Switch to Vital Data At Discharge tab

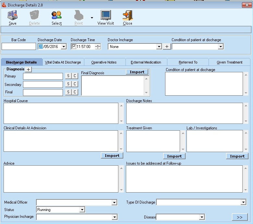tap(63, 62)
